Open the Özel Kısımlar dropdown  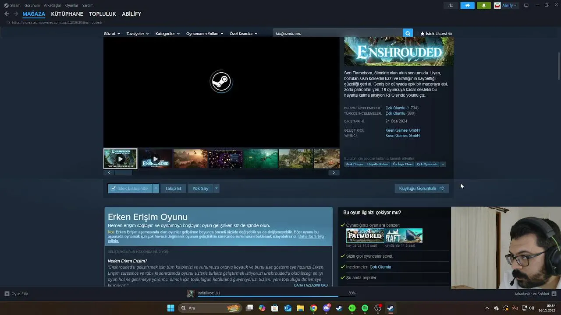(244, 34)
